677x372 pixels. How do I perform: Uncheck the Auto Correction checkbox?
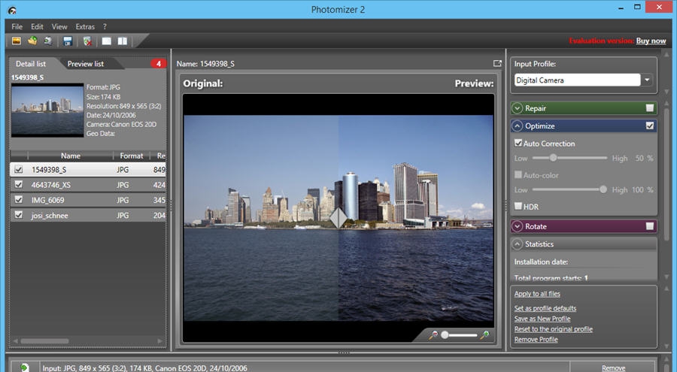tap(518, 143)
